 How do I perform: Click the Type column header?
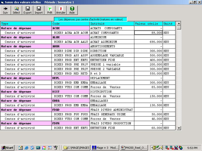(26, 24)
